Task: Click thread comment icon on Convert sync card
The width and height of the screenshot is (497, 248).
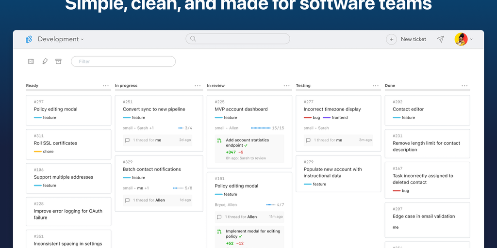Action: pyautogui.click(x=127, y=140)
